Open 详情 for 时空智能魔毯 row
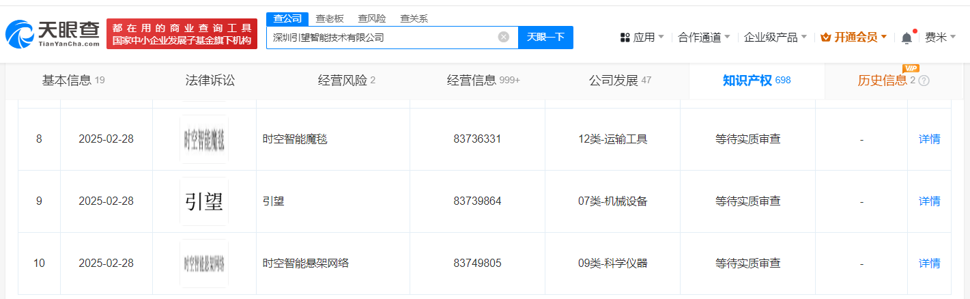Viewport: 970px width, 299px height. click(929, 139)
